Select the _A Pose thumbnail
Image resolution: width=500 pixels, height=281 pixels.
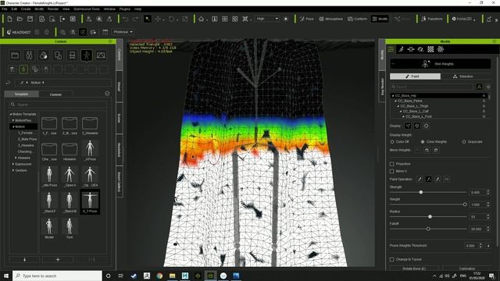coord(90,150)
